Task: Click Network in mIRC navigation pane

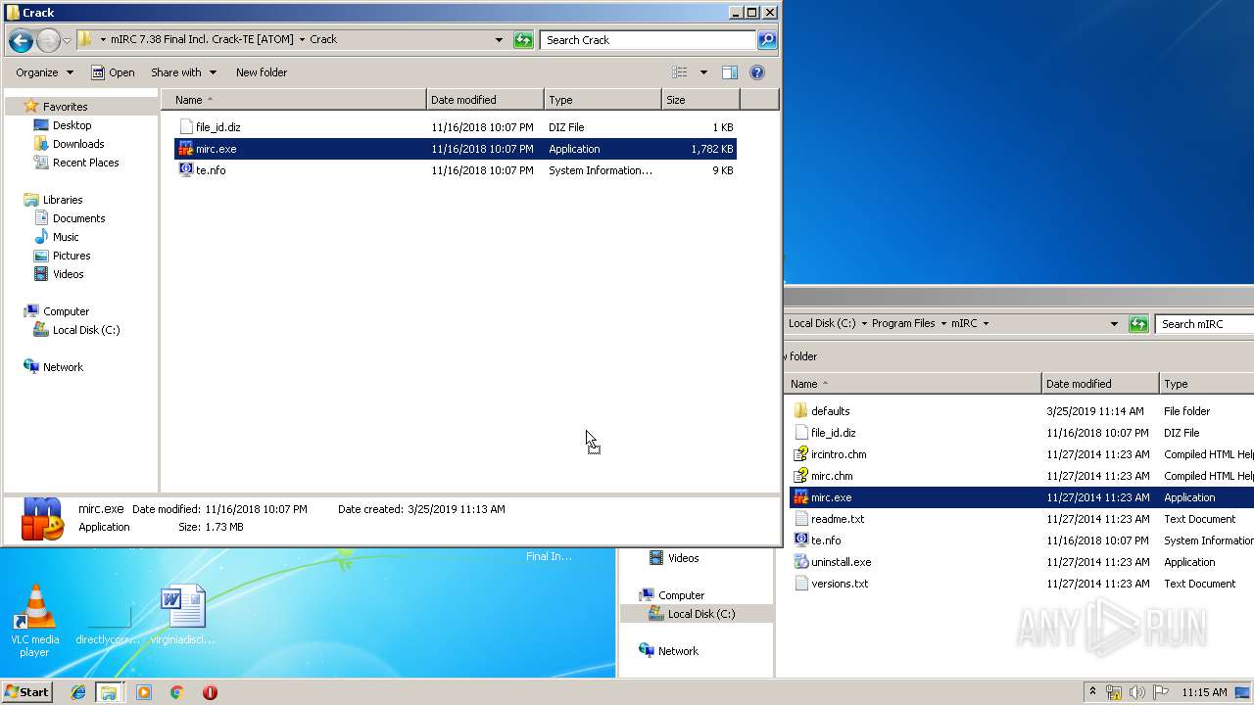Action: pyautogui.click(x=678, y=651)
